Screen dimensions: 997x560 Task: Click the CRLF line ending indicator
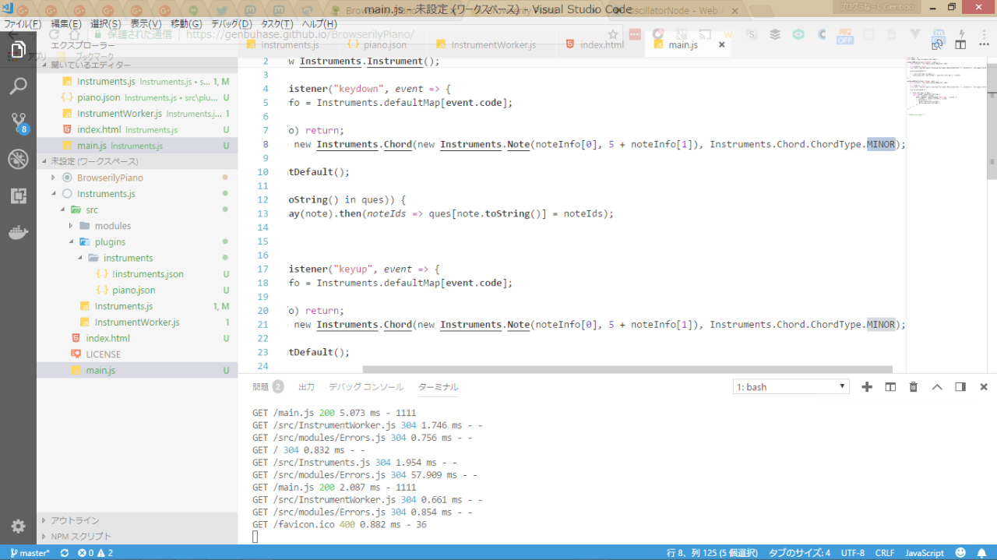(884, 553)
